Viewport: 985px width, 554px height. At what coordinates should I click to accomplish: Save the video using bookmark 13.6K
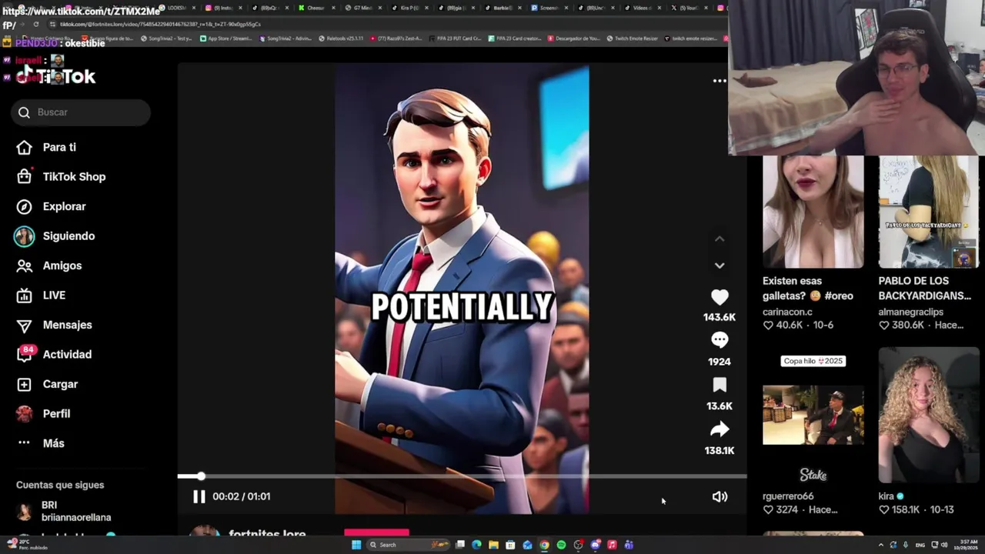(x=720, y=385)
